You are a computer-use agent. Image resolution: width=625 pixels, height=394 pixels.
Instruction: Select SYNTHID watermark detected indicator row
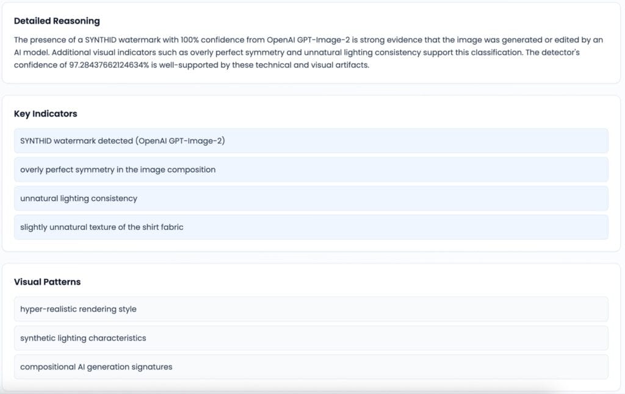(x=311, y=141)
